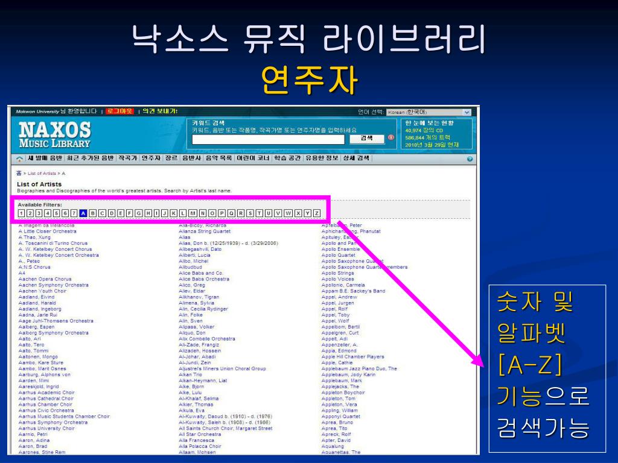Filter artists by letter Q

[x=231, y=213]
